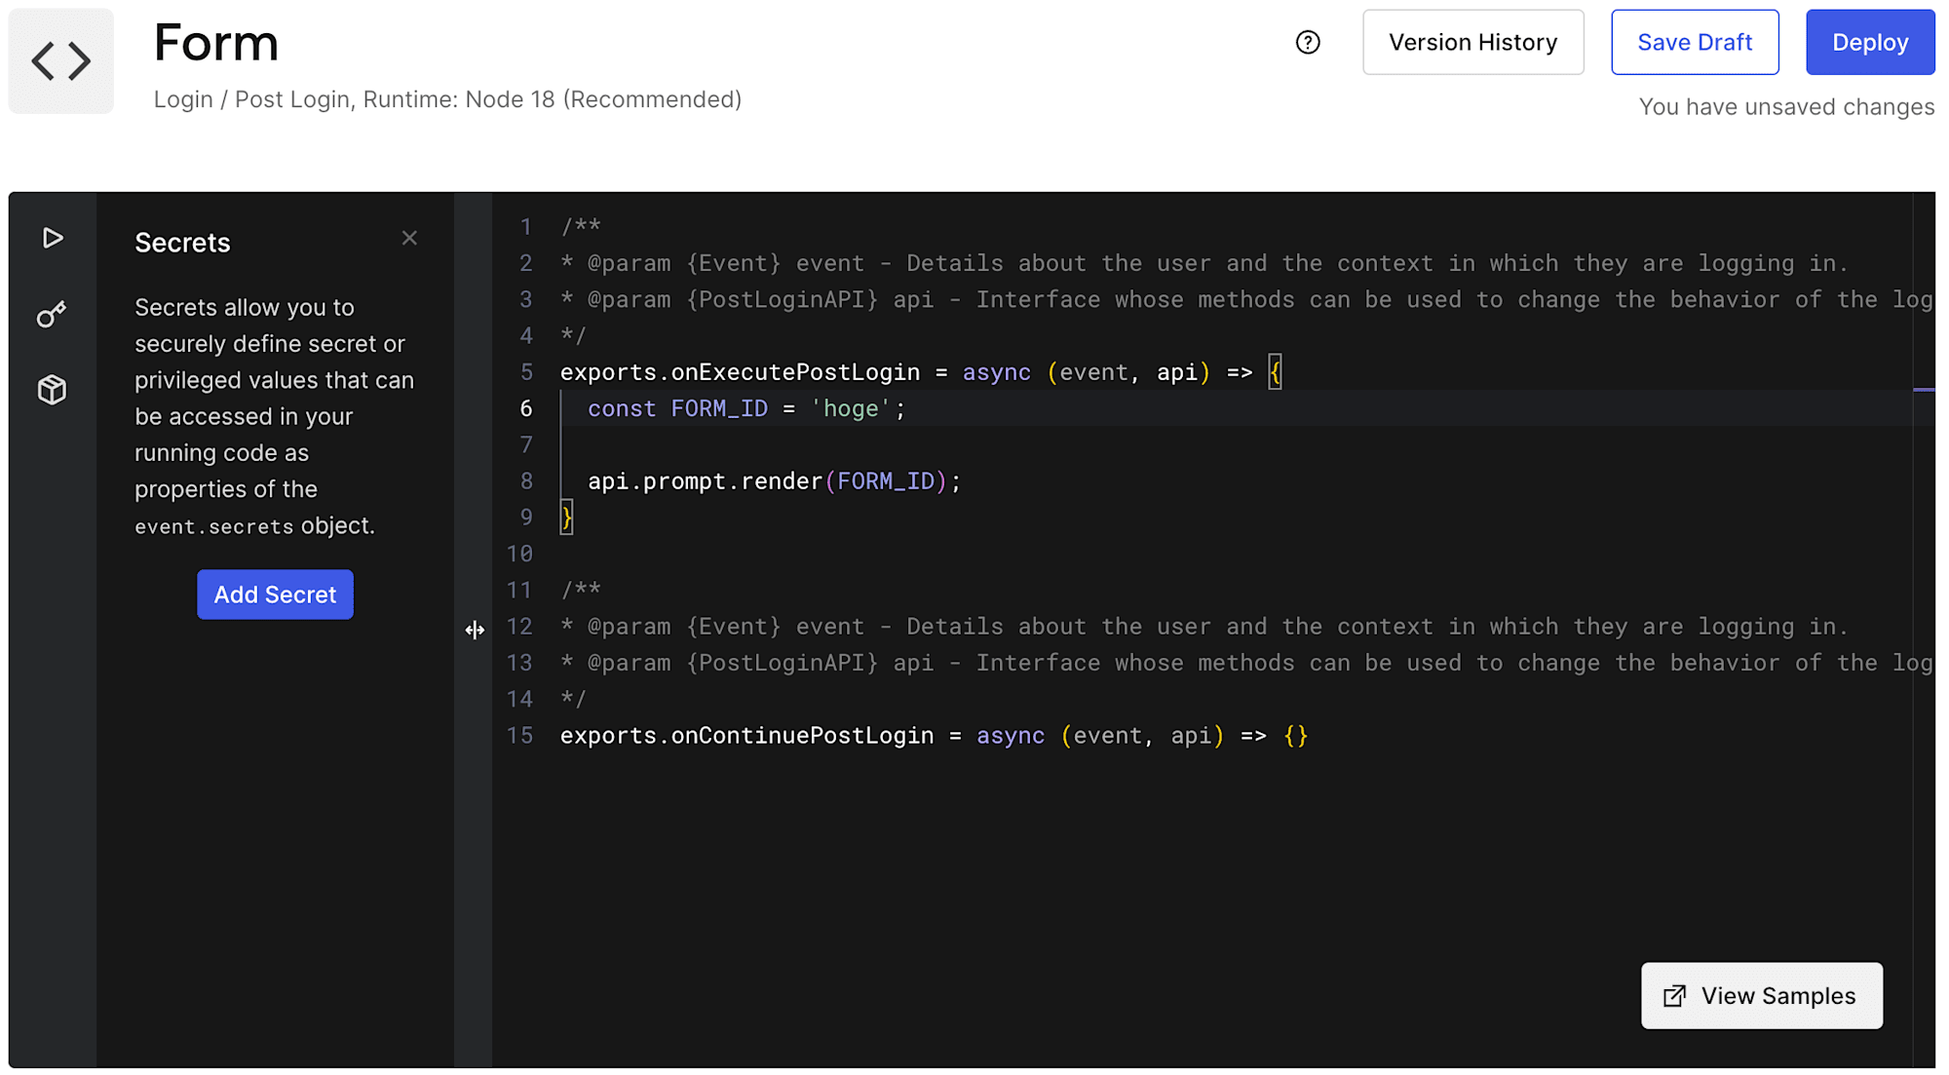Open Version History panel
The height and width of the screenshot is (1075, 1949).
click(1472, 41)
